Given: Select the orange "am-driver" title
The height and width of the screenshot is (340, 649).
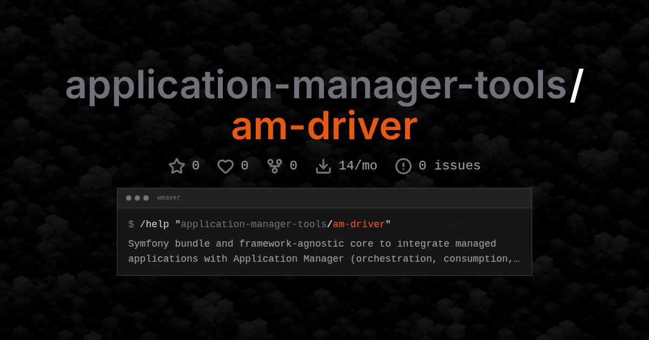Looking at the screenshot, I should pos(325,126).
